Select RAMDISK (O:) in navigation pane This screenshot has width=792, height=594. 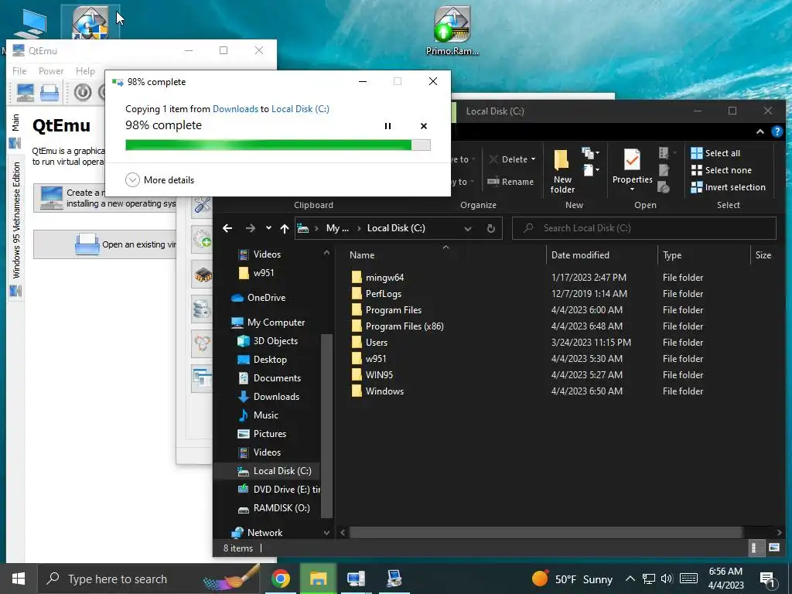[274, 507]
